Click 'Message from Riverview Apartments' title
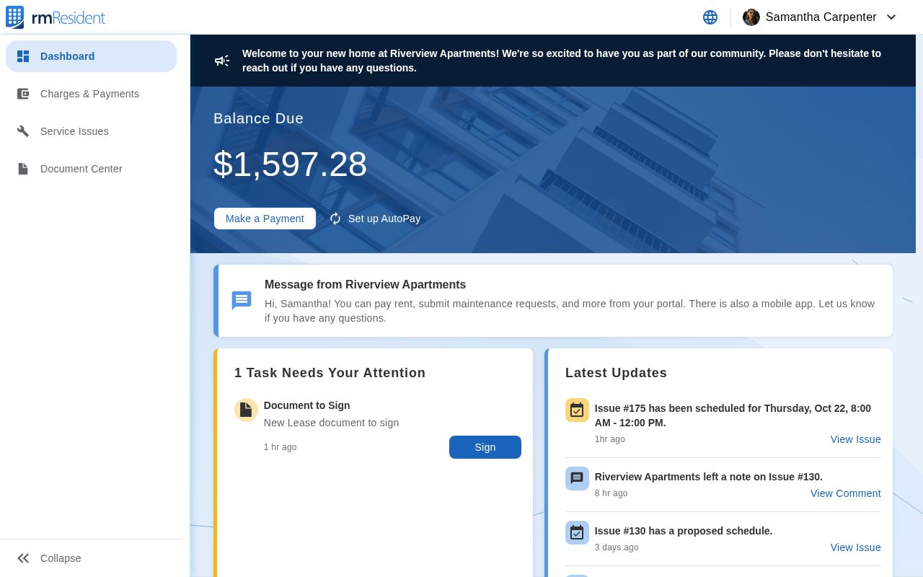This screenshot has height=577, width=923. click(365, 285)
